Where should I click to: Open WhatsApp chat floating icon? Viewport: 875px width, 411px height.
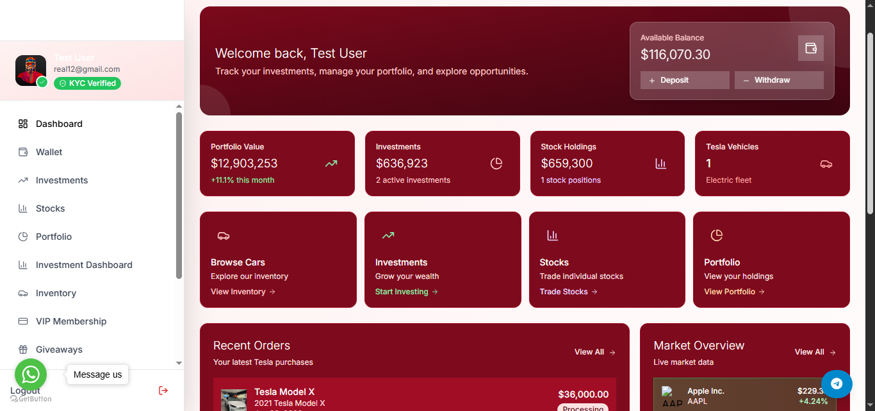pos(31,374)
